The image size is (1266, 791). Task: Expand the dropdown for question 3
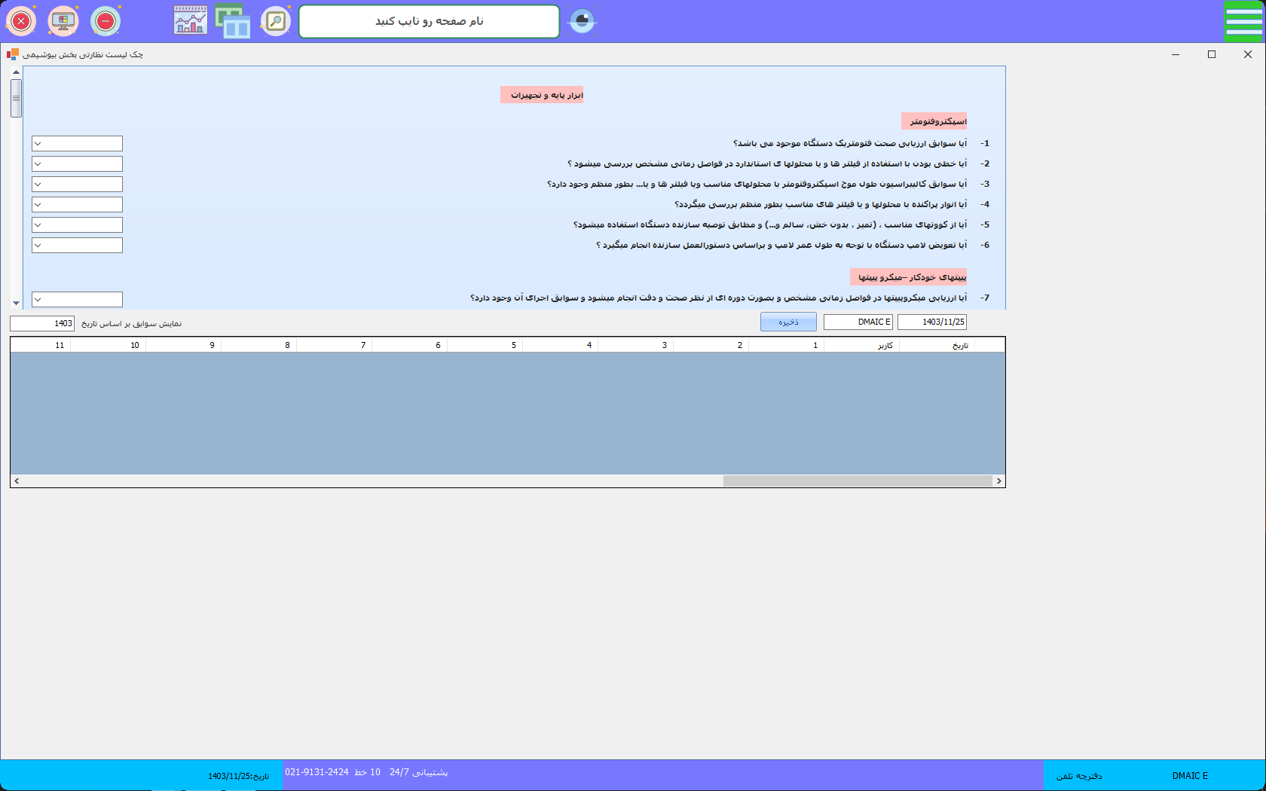77,185
